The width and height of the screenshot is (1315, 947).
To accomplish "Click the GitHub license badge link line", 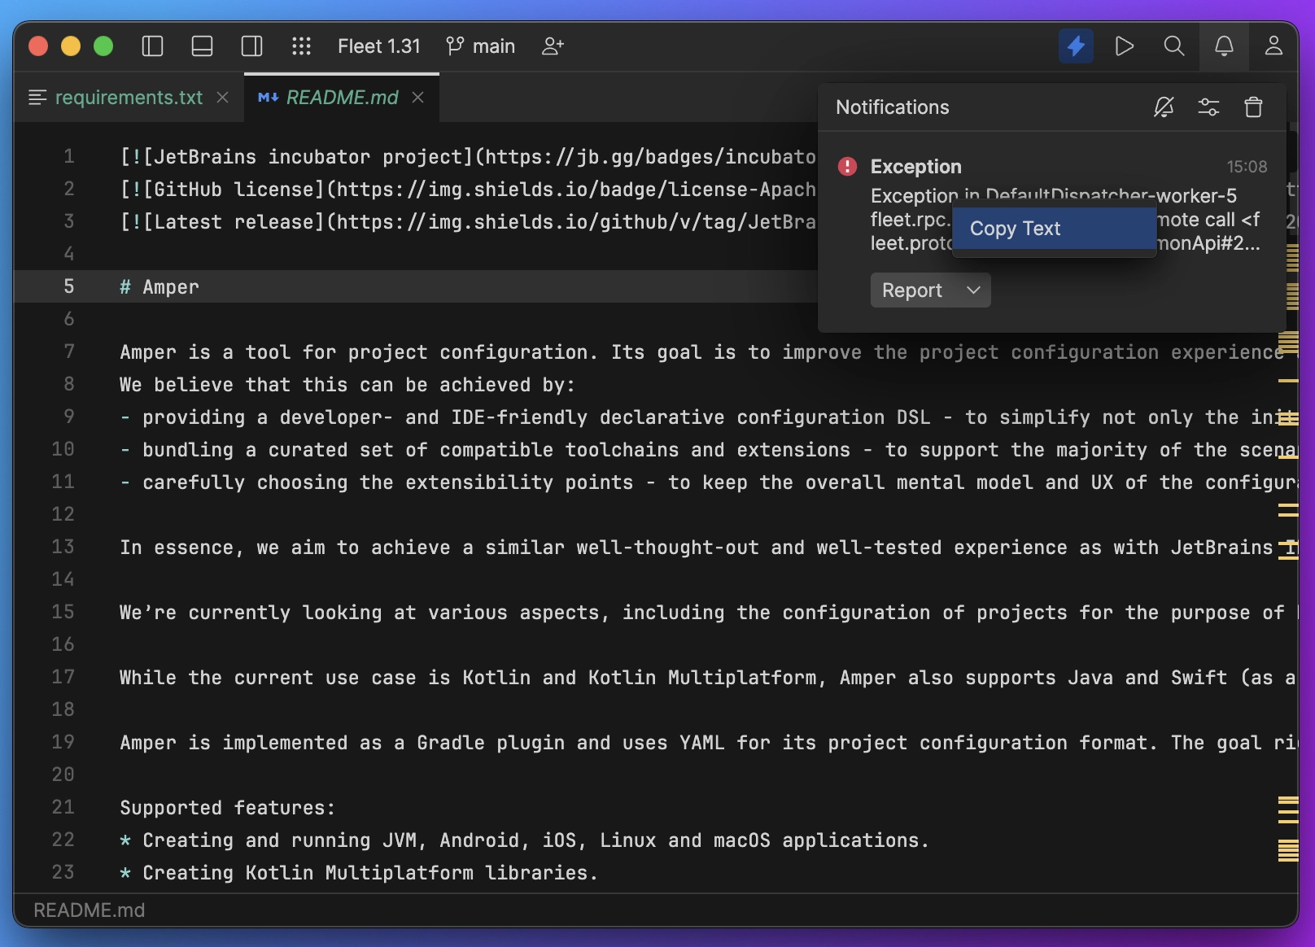I will pyautogui.click(x=468, y=189).
